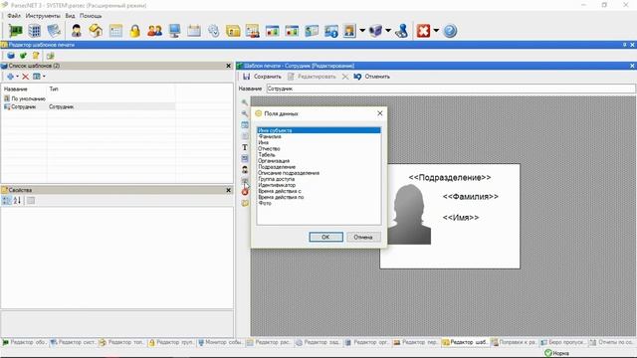The width and height of the screenshot is (637, 358).
Task: Open dropdown arrow next to camera icon
Action: pyautogui.click(x=388, y=31)
